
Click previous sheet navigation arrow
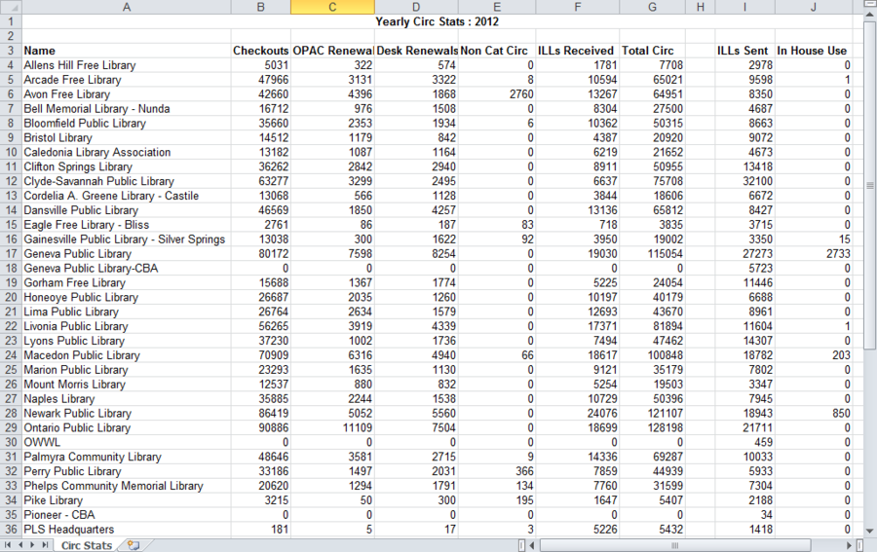[x=20, y=545]
